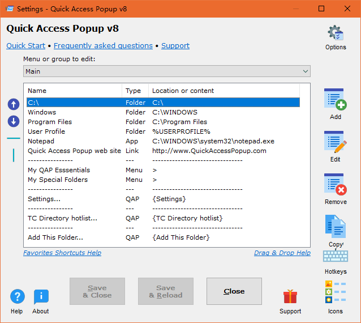361x323 pixels.
Task: Open the Options gear icon
Action: pyautogui.click(x=336, y=33)
